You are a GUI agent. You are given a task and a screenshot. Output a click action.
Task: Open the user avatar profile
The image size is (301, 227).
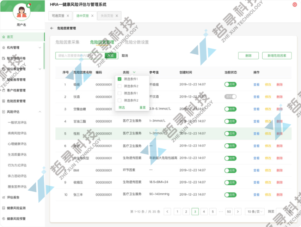tap(21, 12)
